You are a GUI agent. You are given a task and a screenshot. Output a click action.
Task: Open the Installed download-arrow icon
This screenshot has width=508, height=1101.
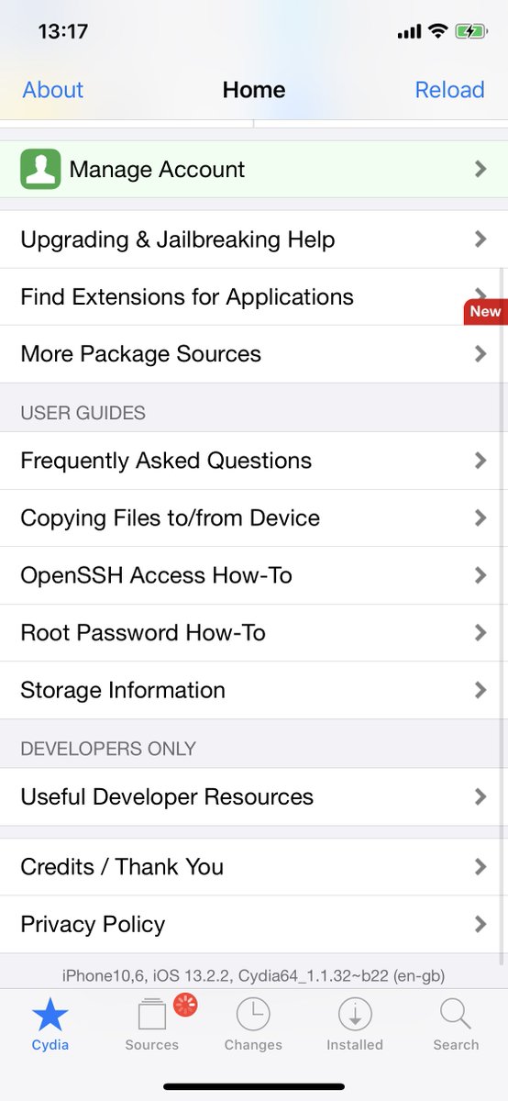(355, 1015)
